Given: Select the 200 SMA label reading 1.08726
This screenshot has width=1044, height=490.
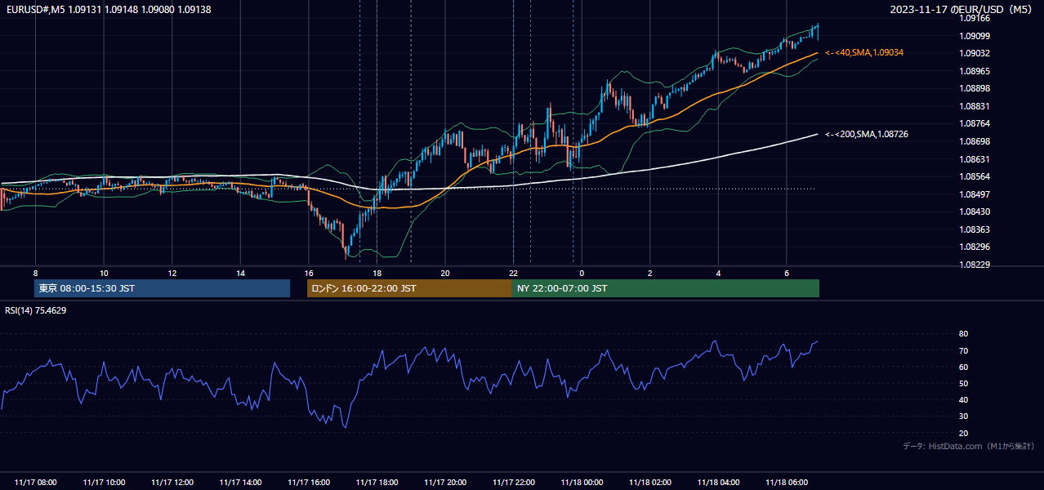Looking at the screenshot, I should tap(867, 134).
